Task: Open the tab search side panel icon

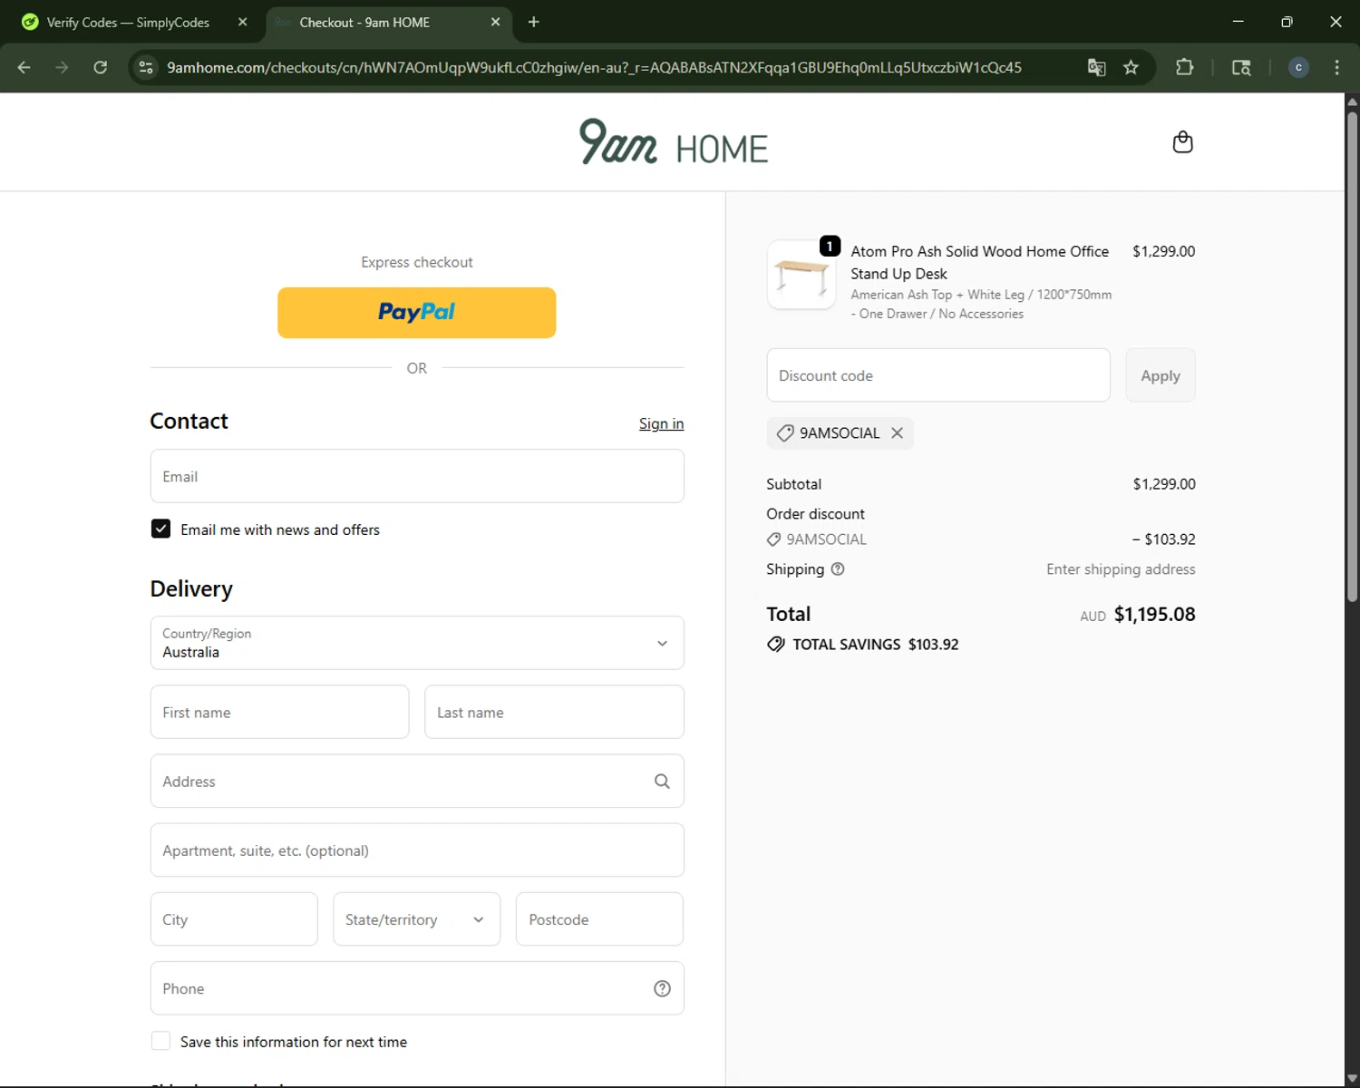Action: click(x=1241, y=67)
